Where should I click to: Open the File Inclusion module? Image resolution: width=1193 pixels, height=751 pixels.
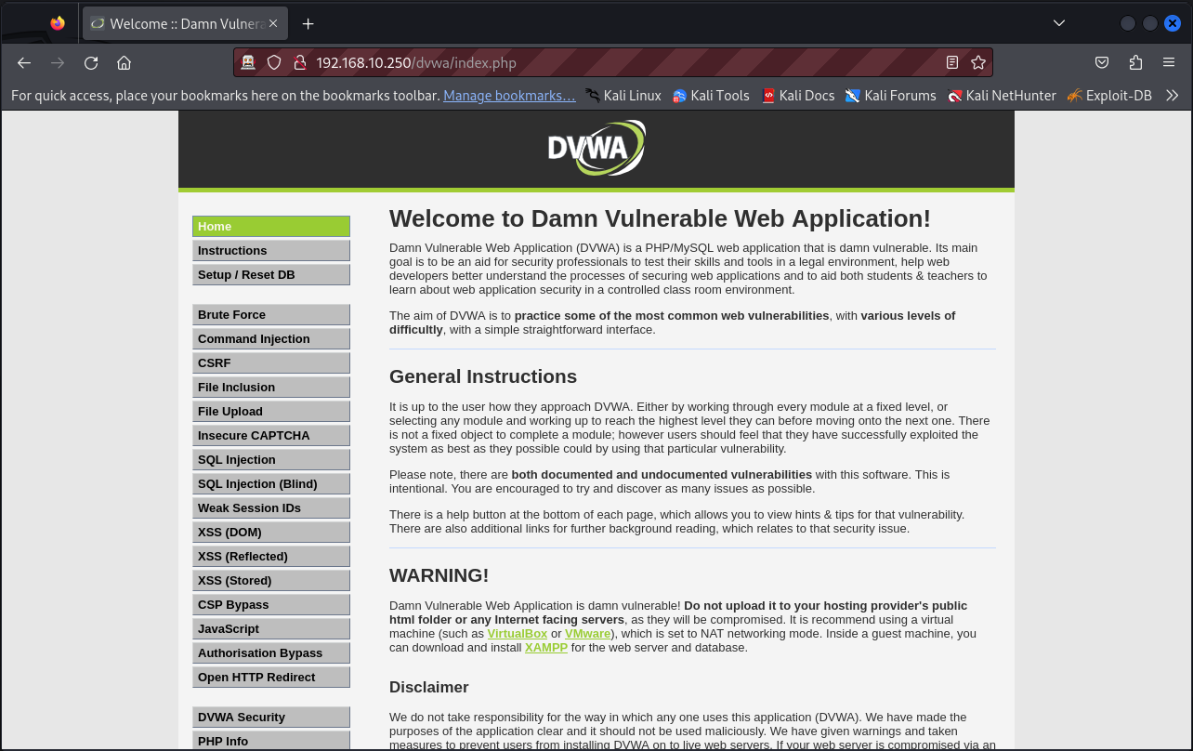click(x=271, y=387)
